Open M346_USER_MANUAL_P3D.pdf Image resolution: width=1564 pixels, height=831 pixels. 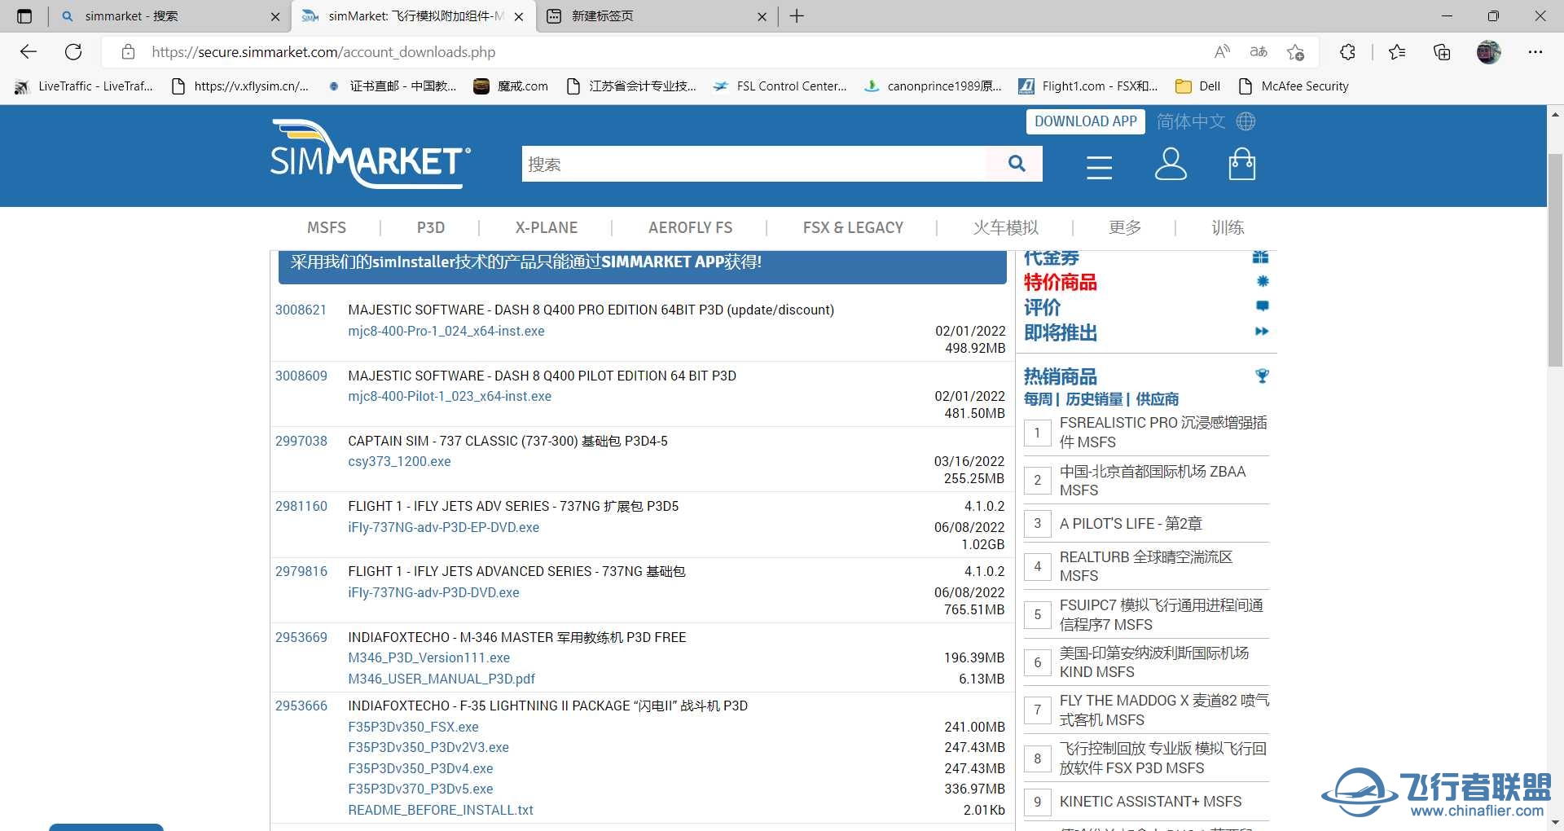442,679
